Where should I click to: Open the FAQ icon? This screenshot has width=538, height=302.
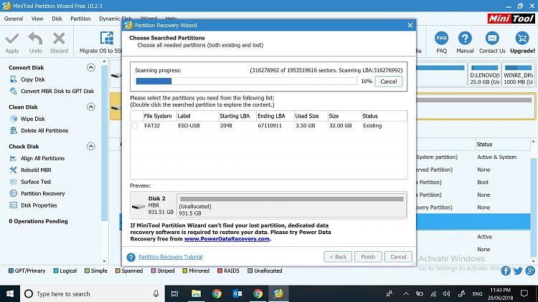click(442, 38)
